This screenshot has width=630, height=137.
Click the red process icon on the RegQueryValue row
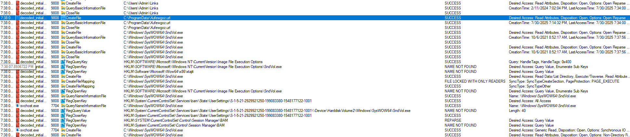(x=18, y=111)
